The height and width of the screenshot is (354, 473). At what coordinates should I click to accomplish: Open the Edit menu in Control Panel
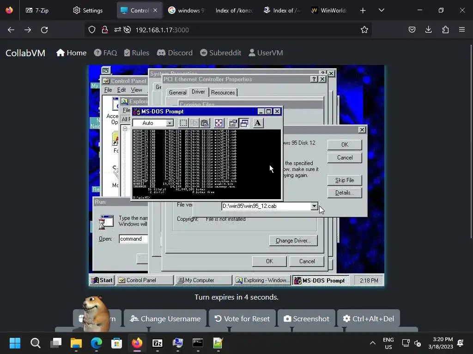(121, 90)
